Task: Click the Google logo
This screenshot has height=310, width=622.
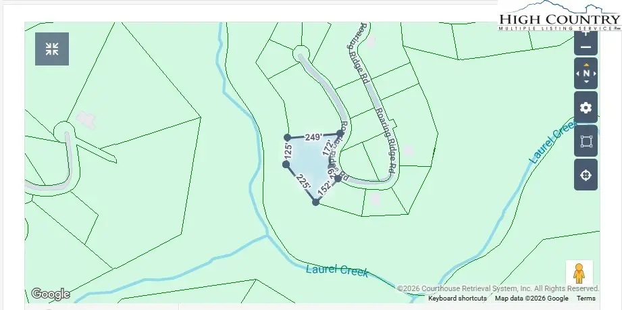Action: tap(51, 294)
